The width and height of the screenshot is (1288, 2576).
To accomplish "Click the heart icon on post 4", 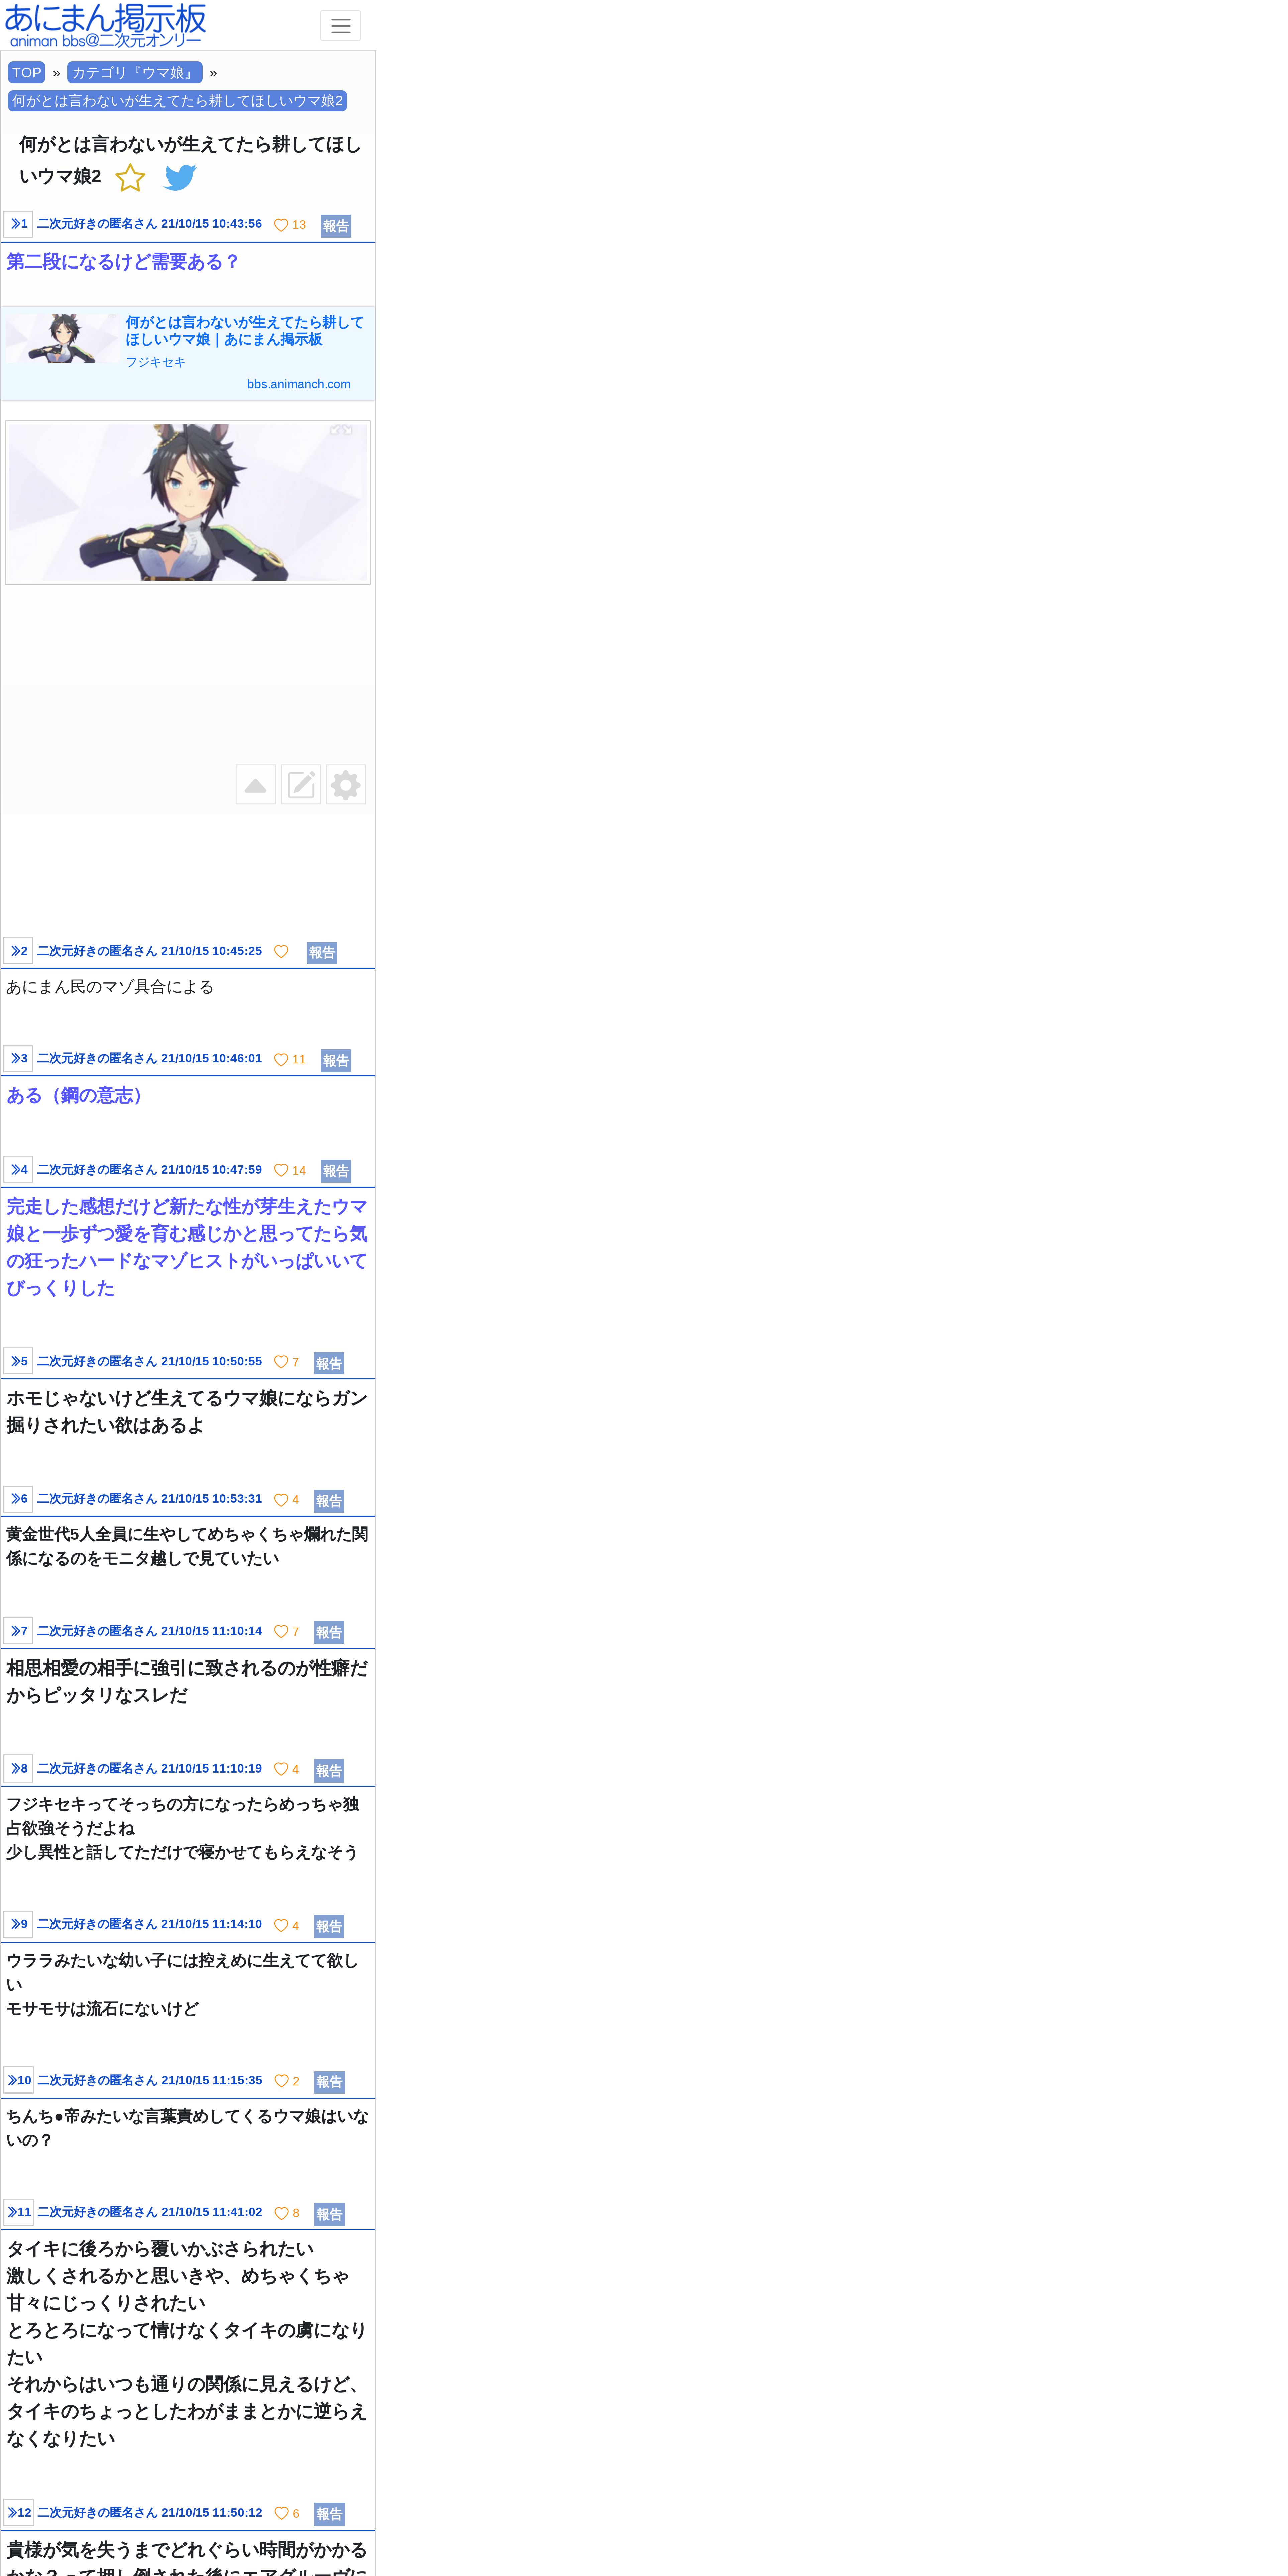I will coord(281,1170).
